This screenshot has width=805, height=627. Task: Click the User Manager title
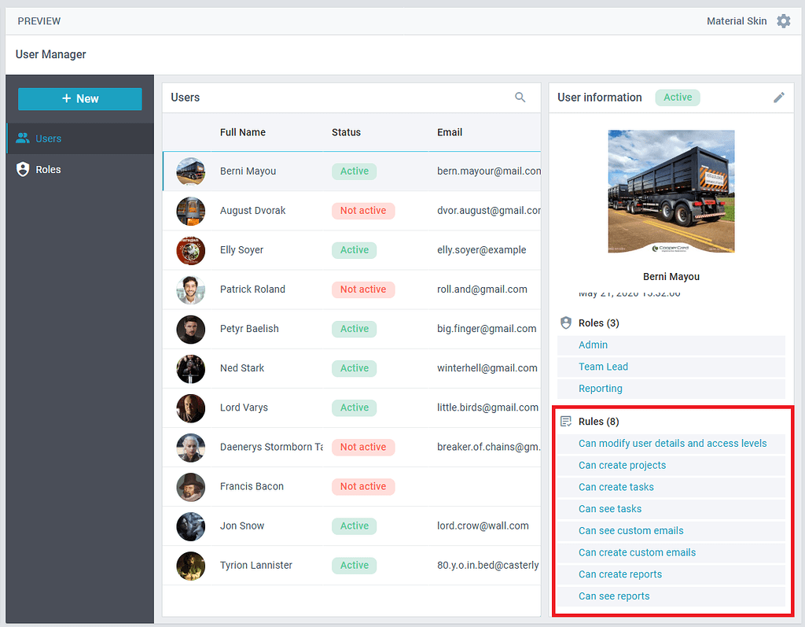pyautogui.click(x=51, y=54)
